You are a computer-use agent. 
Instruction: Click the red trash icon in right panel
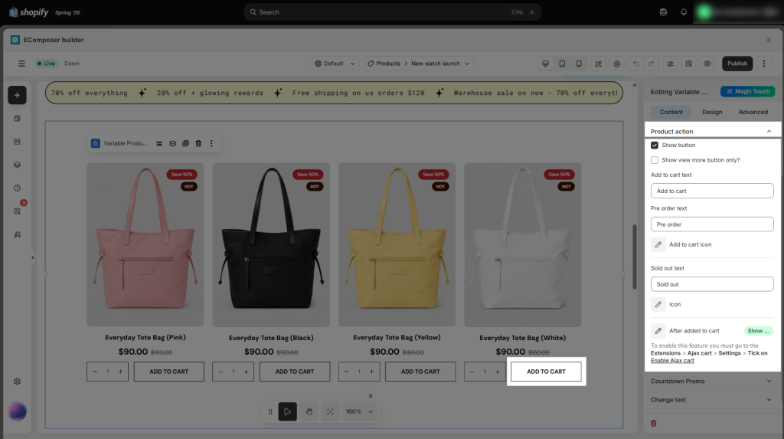pos(654,424)
